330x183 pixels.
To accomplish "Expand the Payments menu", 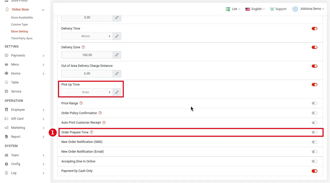I will coord(43,56).
